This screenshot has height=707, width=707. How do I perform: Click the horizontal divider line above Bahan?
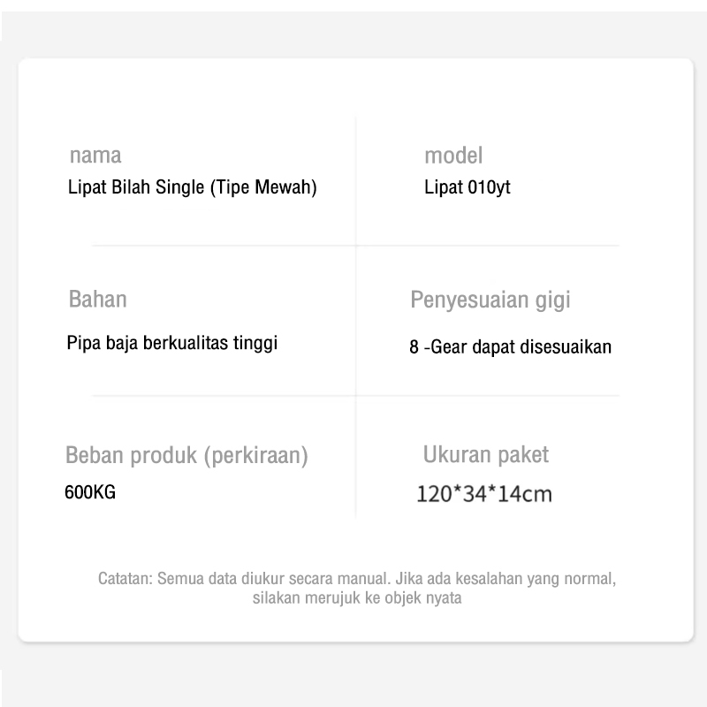pyautogui.click(x=221, y=246)
